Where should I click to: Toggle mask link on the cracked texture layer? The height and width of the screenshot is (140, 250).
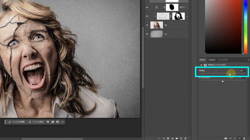click(x=171, y=16)
